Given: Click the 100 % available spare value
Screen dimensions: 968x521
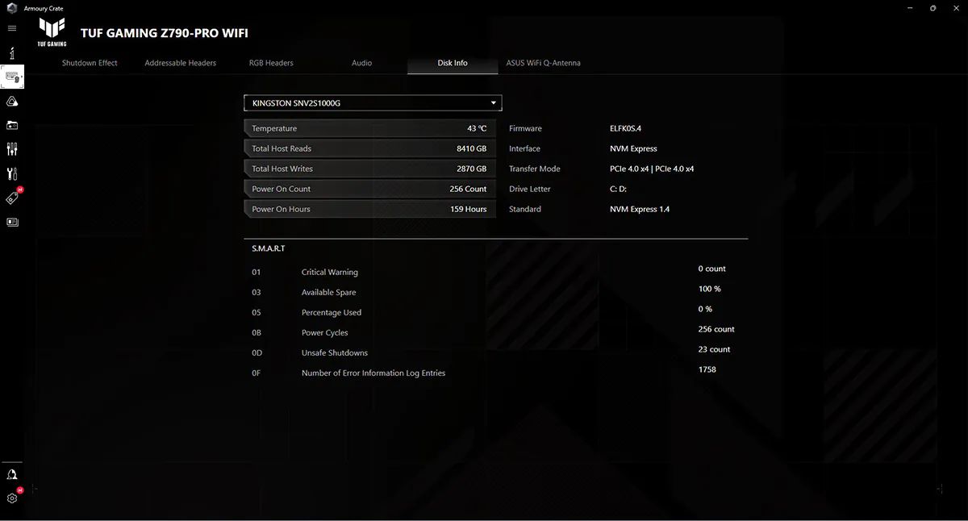Looking at the screenshot, I should (710, 289).
